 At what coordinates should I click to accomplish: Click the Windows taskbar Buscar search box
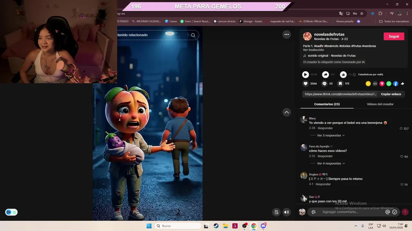click(178, 226)
